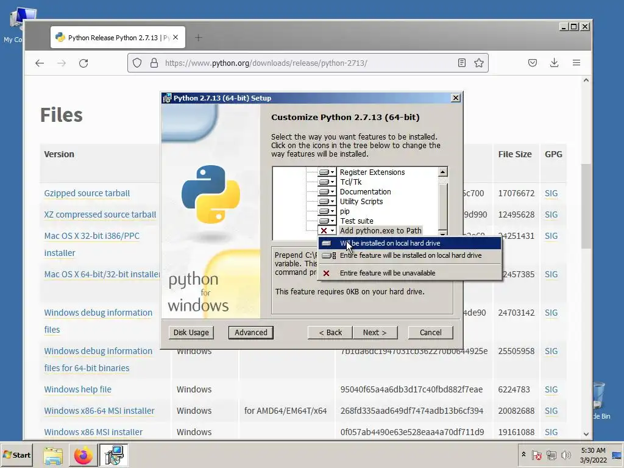The image size is (624, 468).
Task: Show hidden tray icons arrow
Action: (523, 455)
